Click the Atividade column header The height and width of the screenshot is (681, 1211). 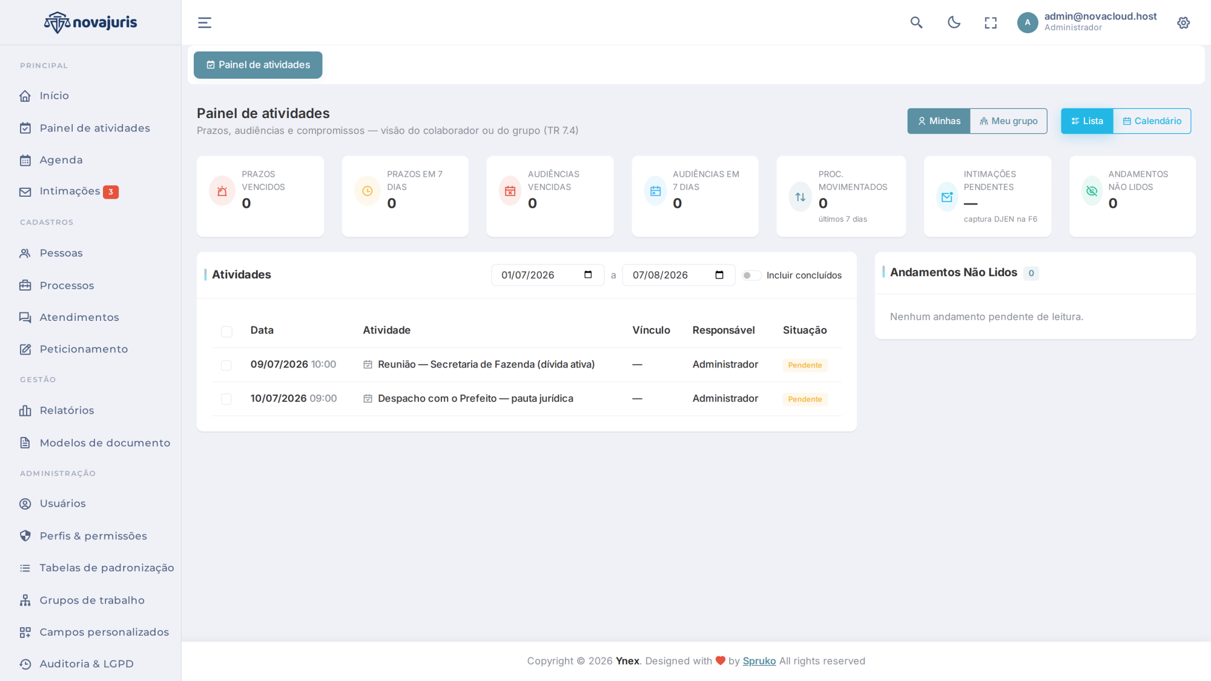(x=386, y=330)
